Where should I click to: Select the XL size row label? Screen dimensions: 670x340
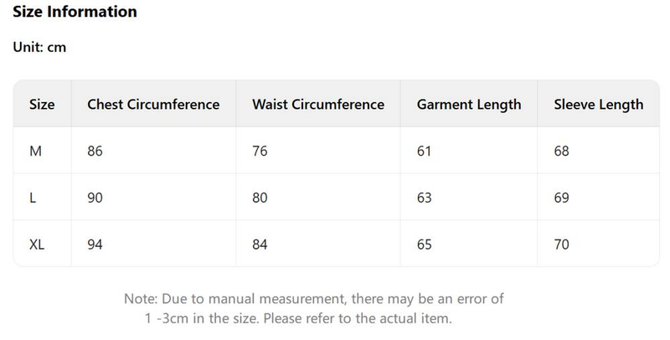pos(37,245)
